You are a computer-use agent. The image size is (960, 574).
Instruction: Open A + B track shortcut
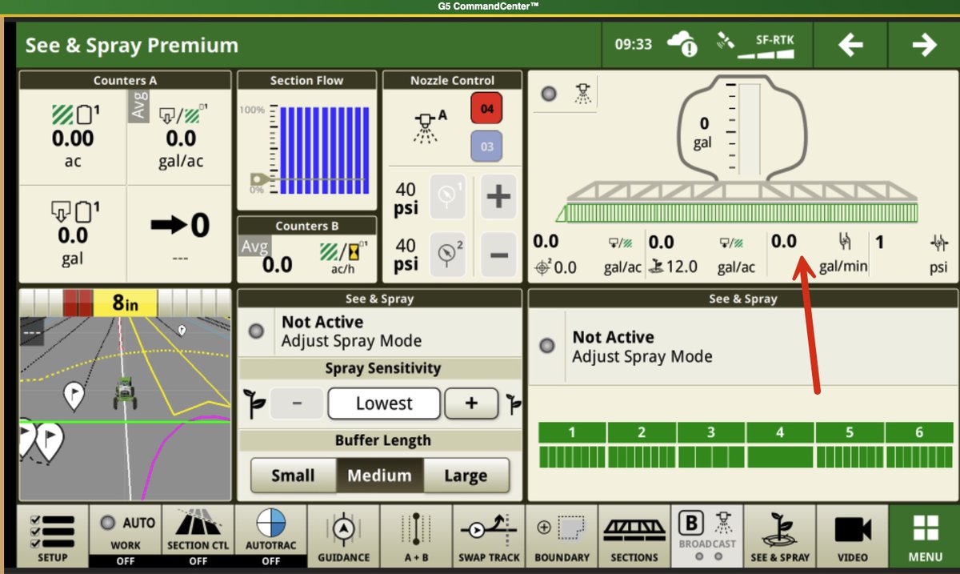[416, 536]
